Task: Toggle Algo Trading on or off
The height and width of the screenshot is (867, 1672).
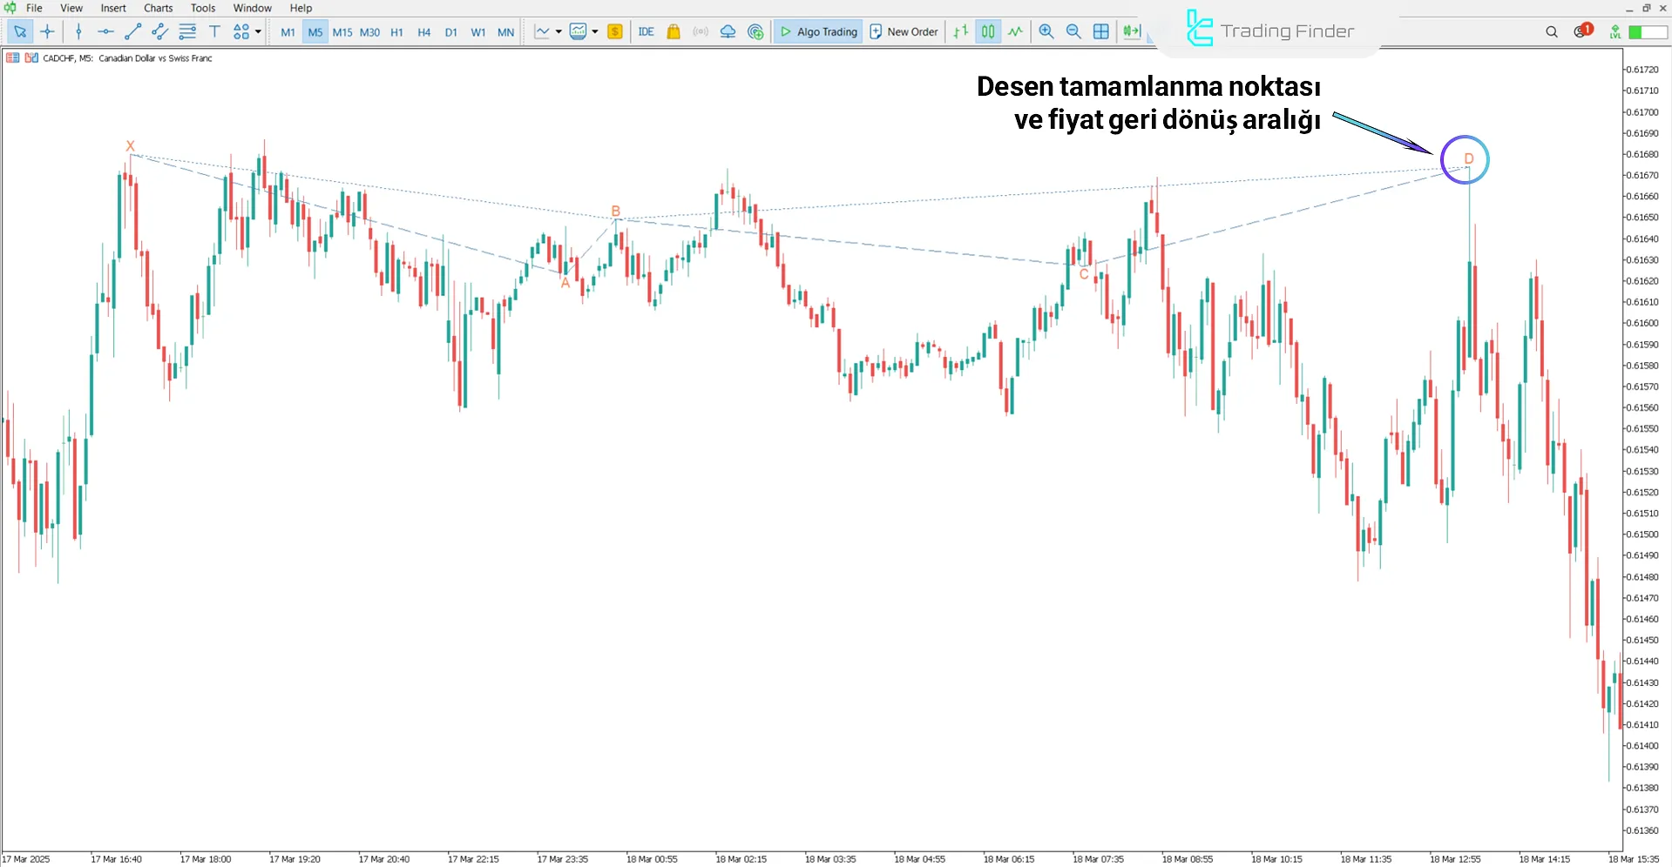Action: [x=818, y=32]
